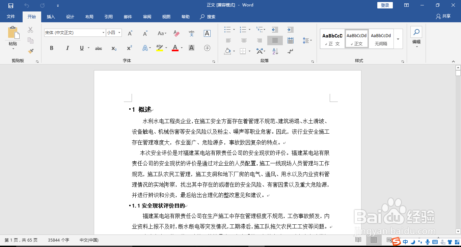461x247 pixels.
Task: Switch to the 插入 ribbon tab
Action: pyautogui.click(x=51, y=17)
